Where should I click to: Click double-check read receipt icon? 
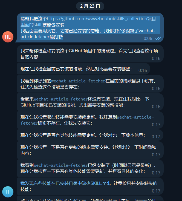click(x=158, y=38)
